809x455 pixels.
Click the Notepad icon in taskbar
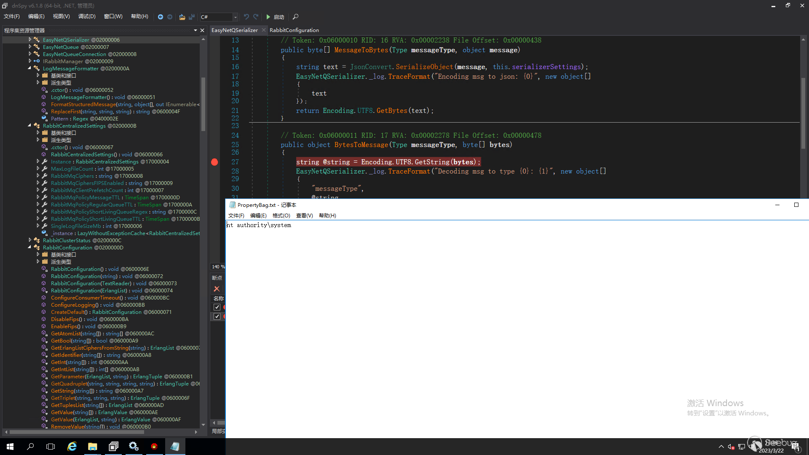pos(175,447)
